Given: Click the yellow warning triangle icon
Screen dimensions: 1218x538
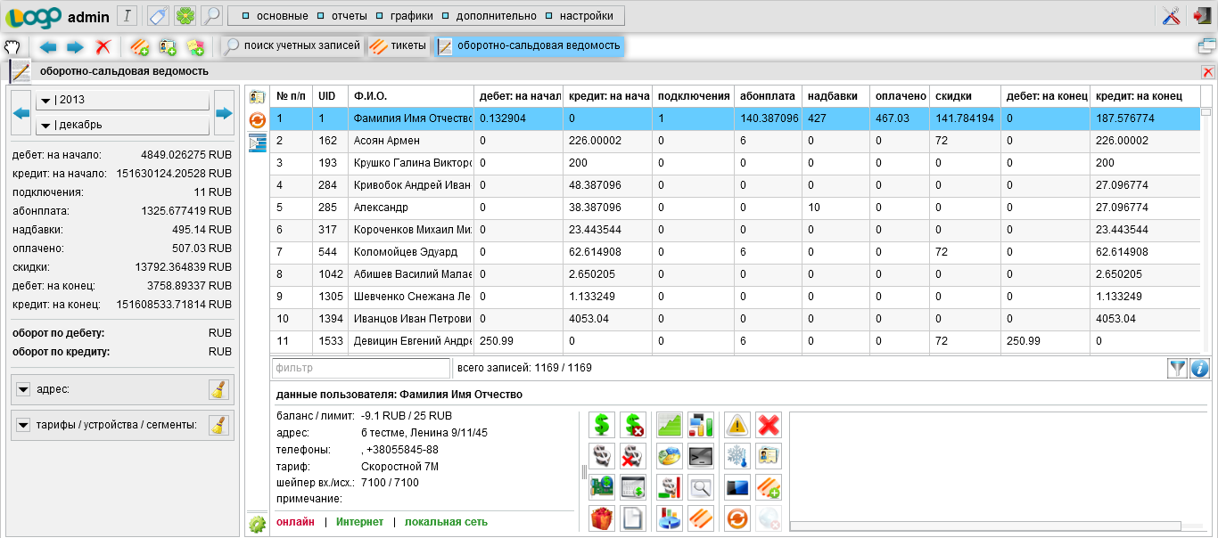Looking at the screenshot, I should (x=737, y=425).
